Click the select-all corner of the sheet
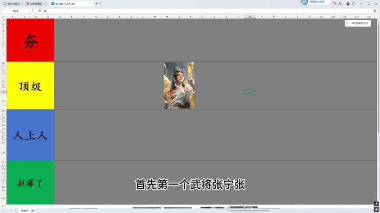 click(x=3, y=17)
